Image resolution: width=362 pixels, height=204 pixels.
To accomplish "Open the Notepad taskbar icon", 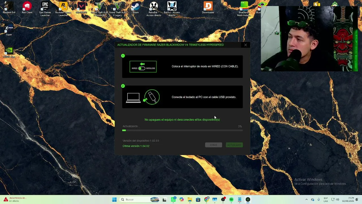I will 240,199.
